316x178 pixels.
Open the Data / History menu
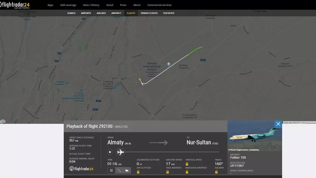tap(91, 5)
